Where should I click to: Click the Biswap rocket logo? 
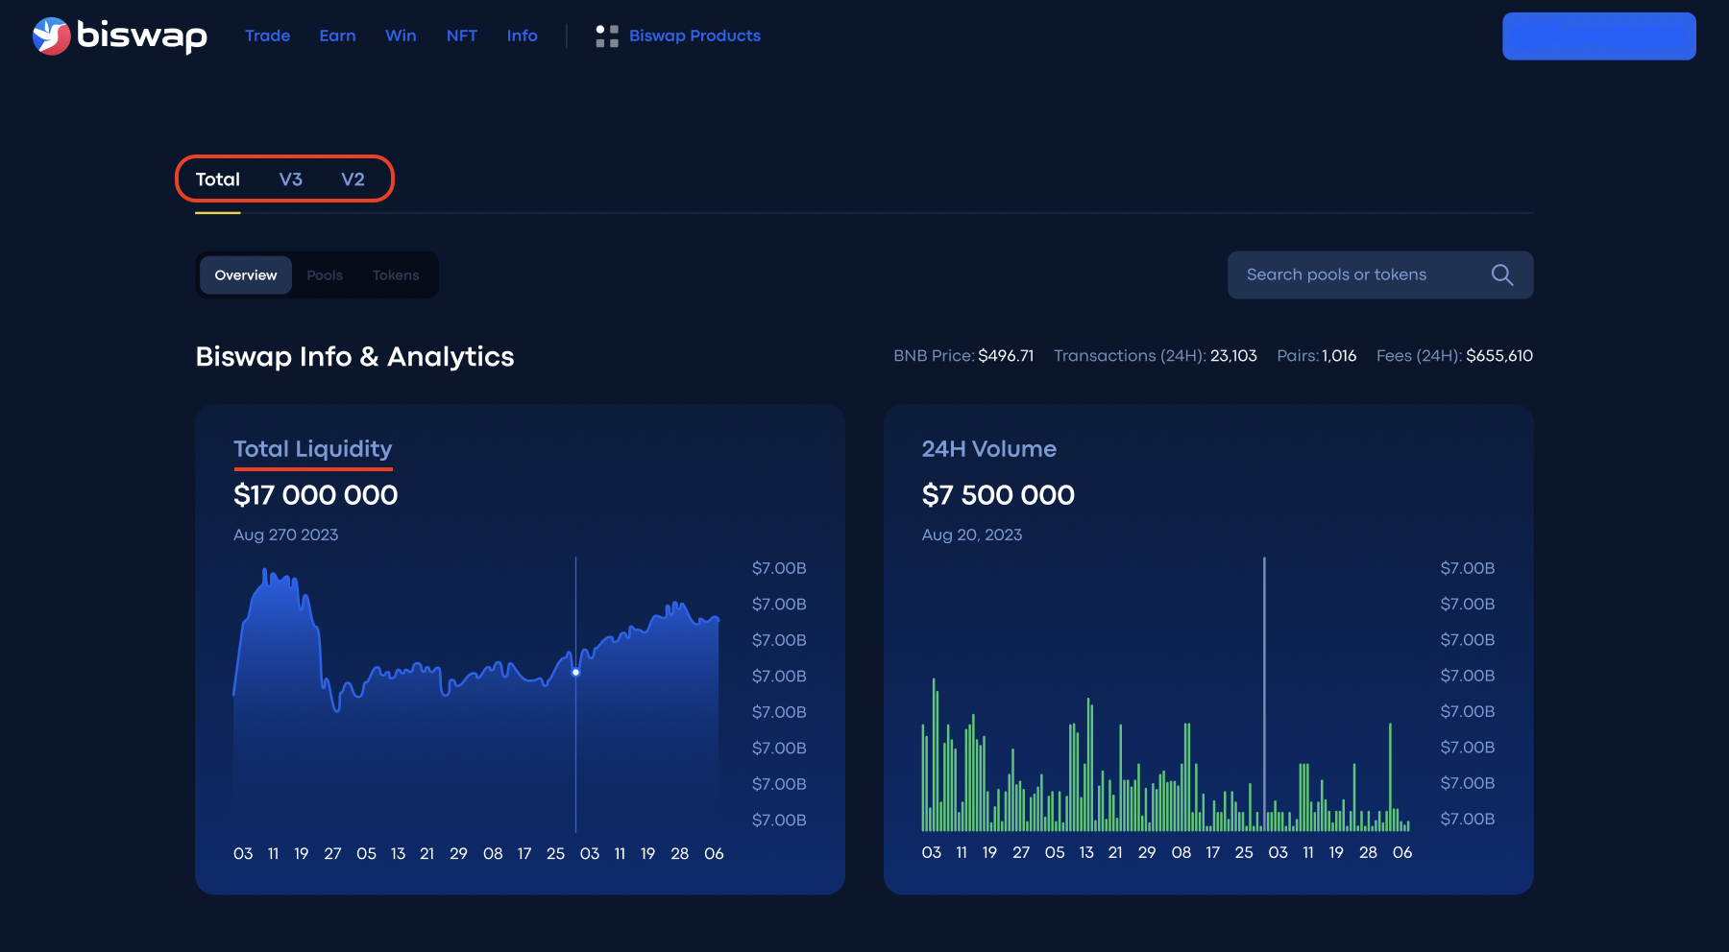click(50, 36)
